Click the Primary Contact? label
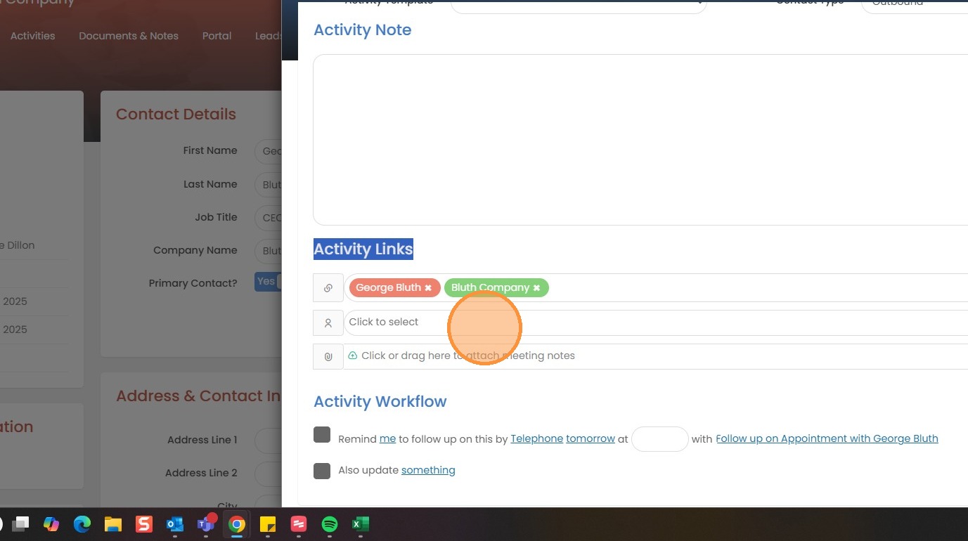The height and width of the screenshot is (541, 968). [193, 283]
